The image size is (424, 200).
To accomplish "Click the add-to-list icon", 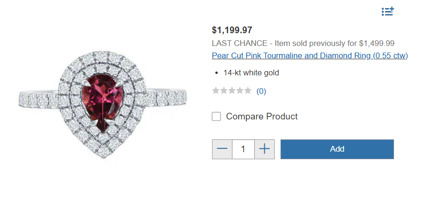I will point(388,12).
